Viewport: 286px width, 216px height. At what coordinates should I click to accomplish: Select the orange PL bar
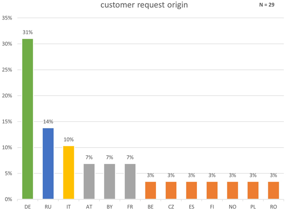click(253, 190)
